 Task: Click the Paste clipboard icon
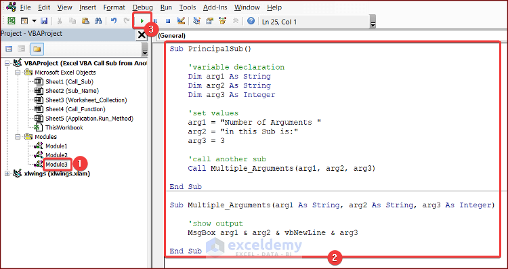tap(85, 21)
